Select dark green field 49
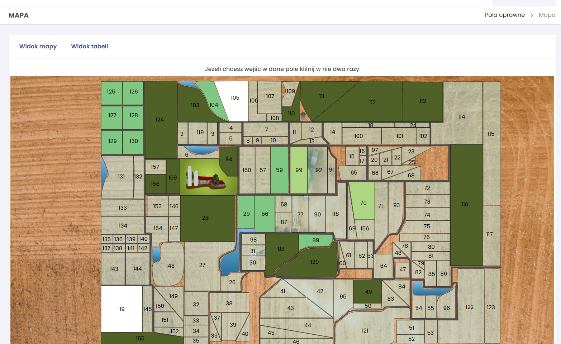The width and height of the screenshot is (561, 344). tap(368, 292)
